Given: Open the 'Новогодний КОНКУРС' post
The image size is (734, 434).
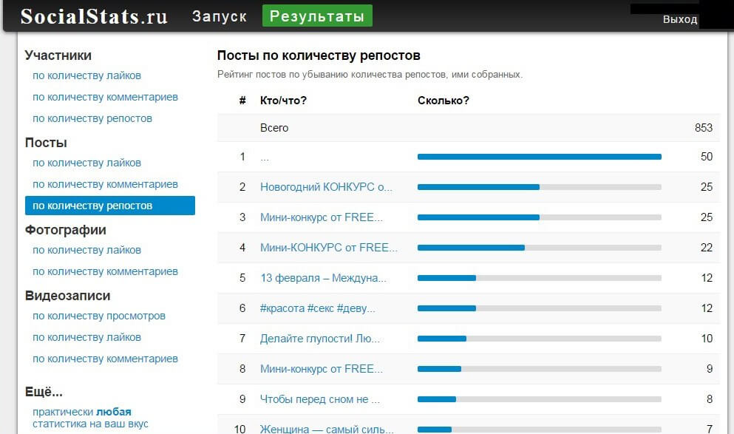Looking at the screenshot, I should (326, 187).
